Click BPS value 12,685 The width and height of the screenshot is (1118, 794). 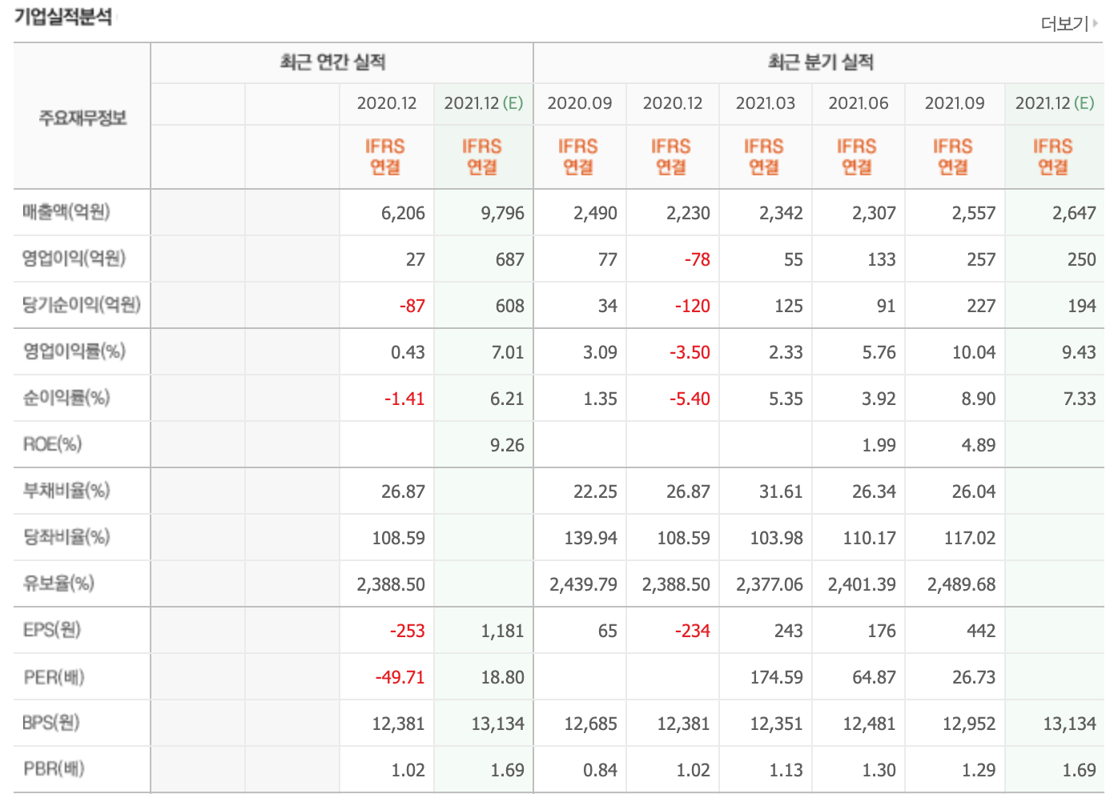click(590, 724)
